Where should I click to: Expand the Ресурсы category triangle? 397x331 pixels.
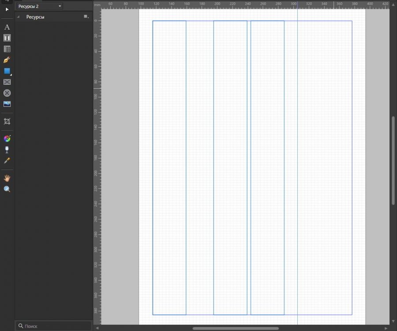click(19, 17)
